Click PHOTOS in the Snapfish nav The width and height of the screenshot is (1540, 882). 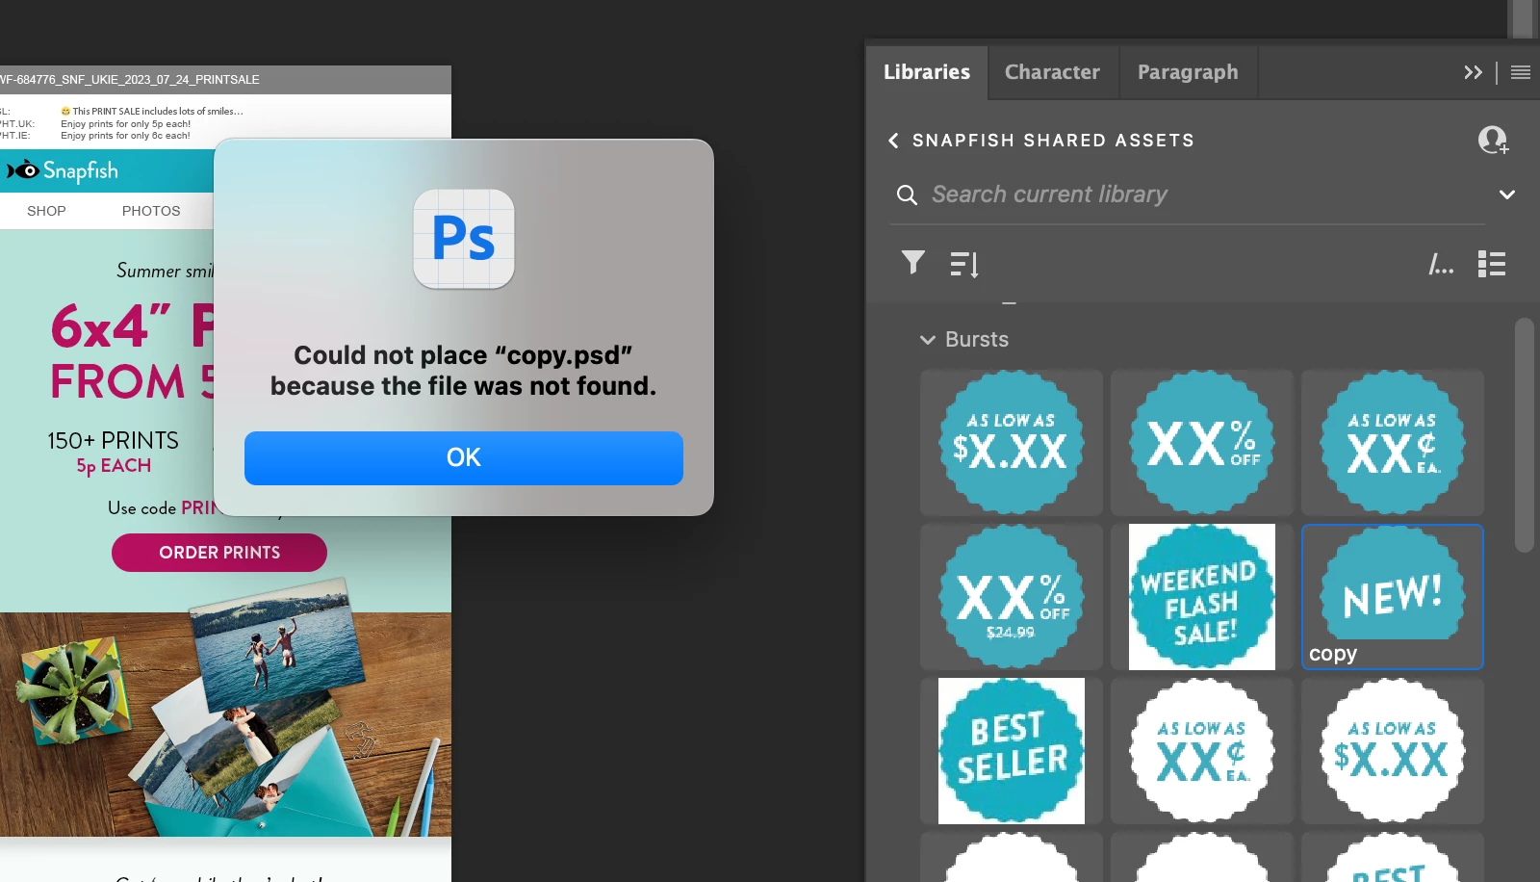click(151, 211)
